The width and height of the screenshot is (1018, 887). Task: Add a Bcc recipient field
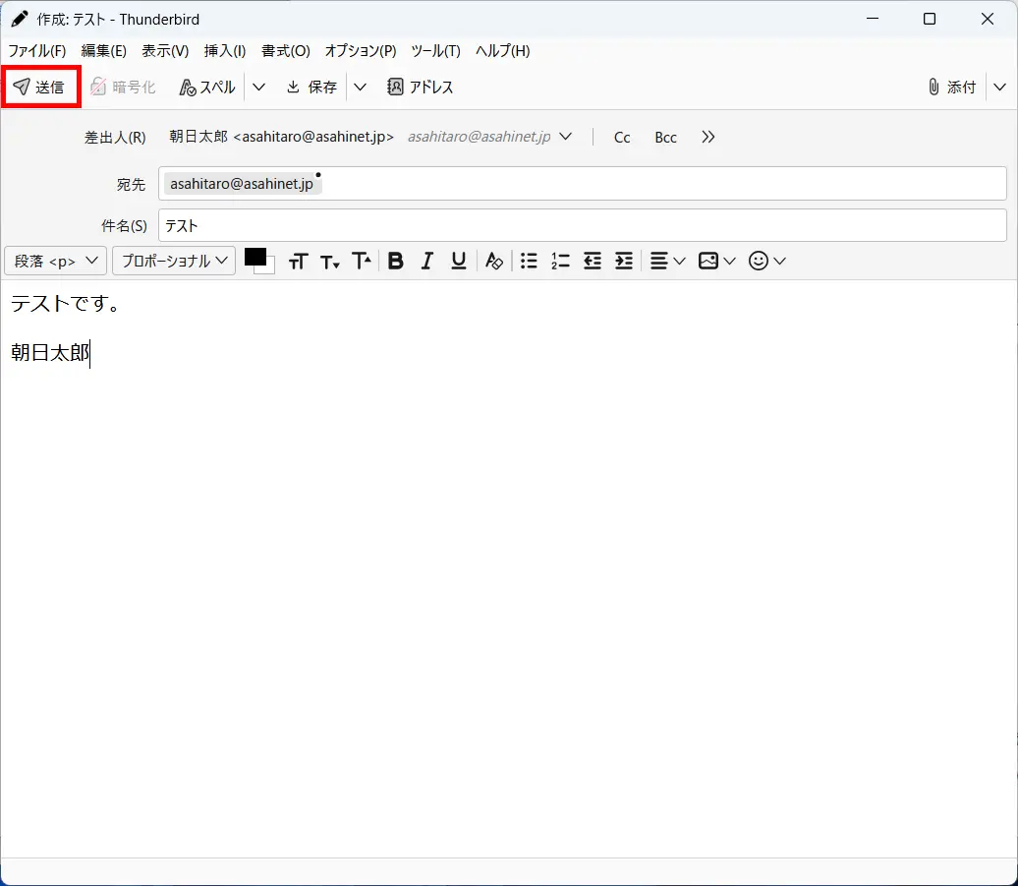[665, 137]
